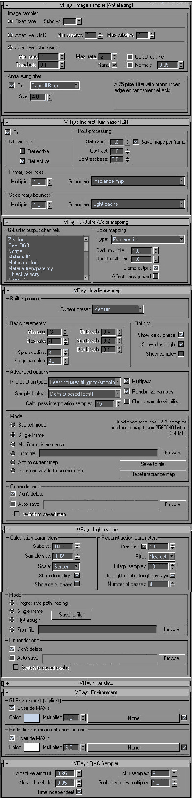192x798 pixels.
Task: Expand the Caustics rollout
Action: (x=96, y=683)
